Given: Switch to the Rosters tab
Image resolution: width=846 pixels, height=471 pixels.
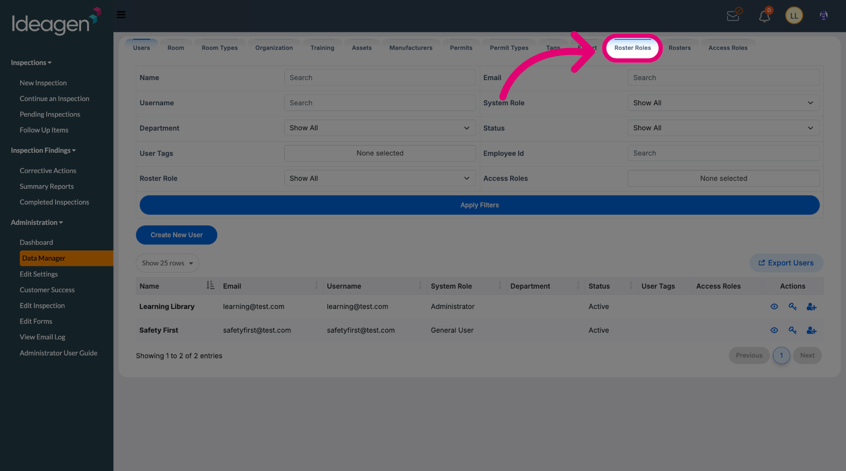Looking at the screenshot, I should [x=679, y=48].
